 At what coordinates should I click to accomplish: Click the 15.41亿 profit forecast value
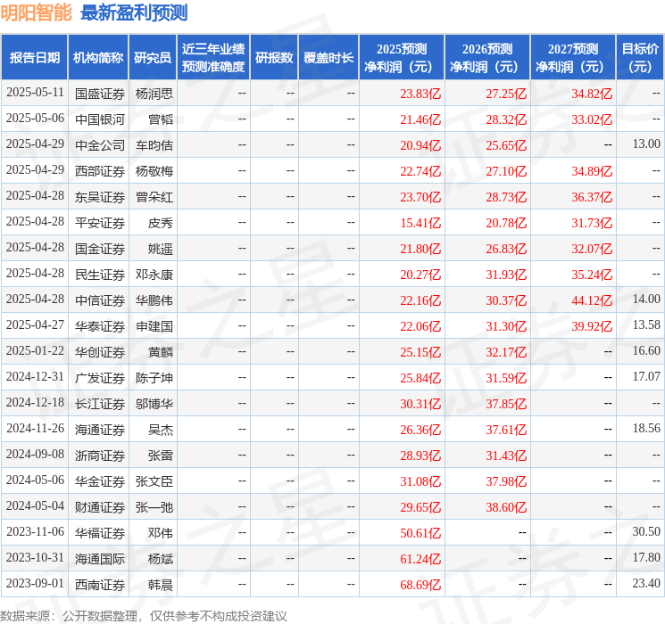[420, 223]
